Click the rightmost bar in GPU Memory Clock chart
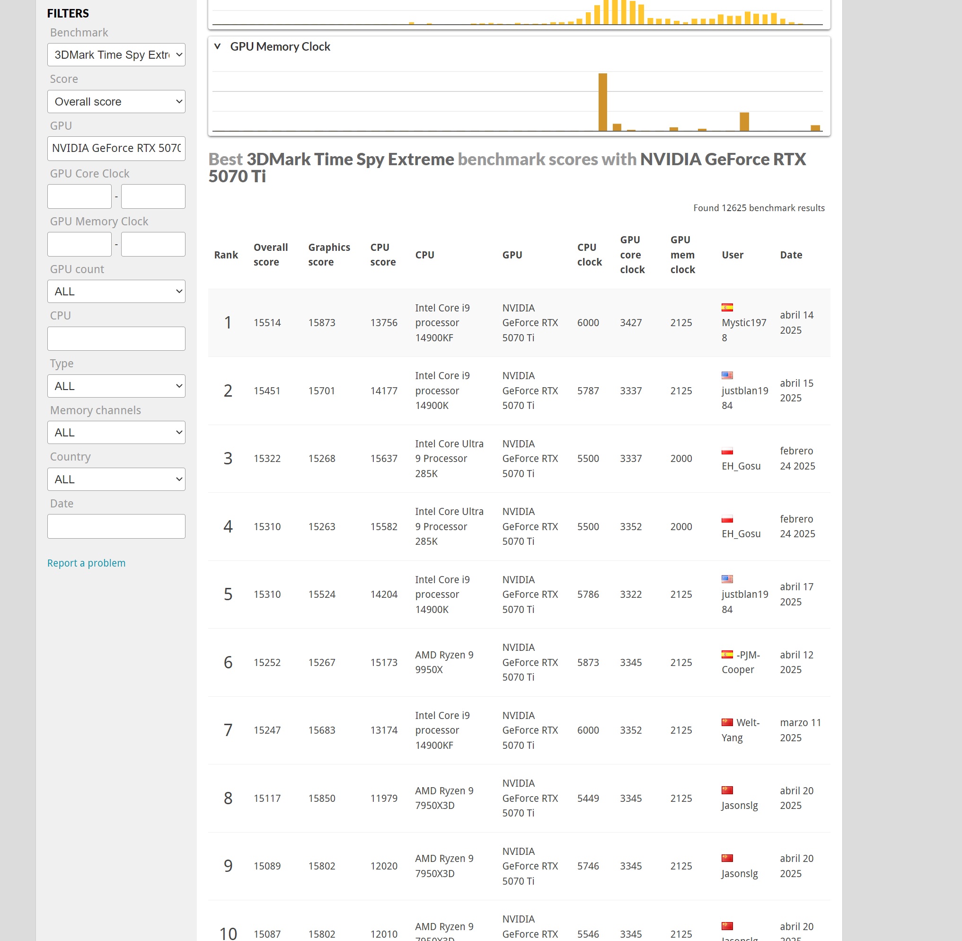This screenshot has width=962, height=941. [815, 128]
